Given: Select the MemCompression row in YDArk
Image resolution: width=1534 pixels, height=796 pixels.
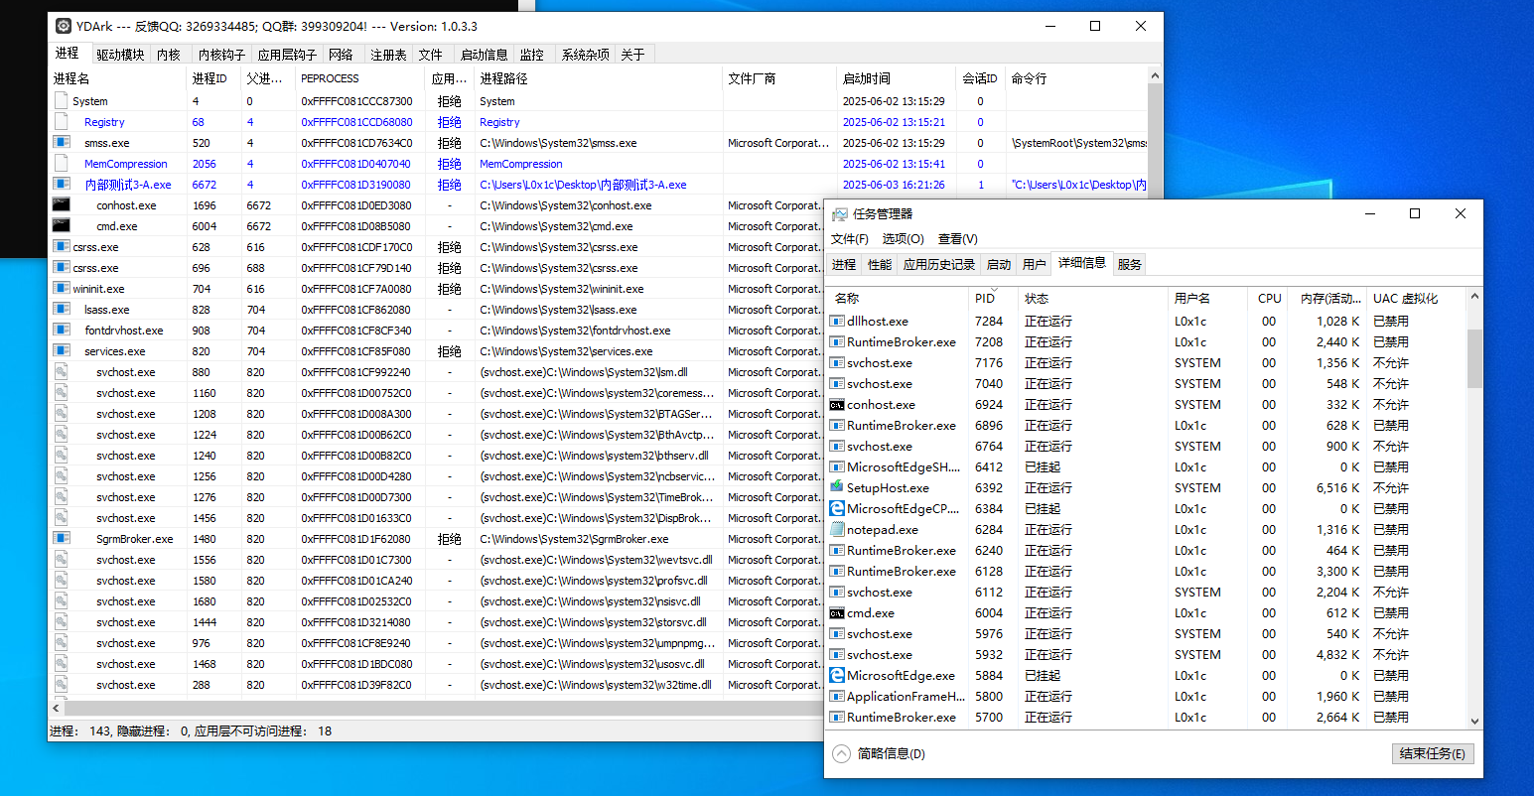Looking at the screenshot, I should (x=598, y=164).
